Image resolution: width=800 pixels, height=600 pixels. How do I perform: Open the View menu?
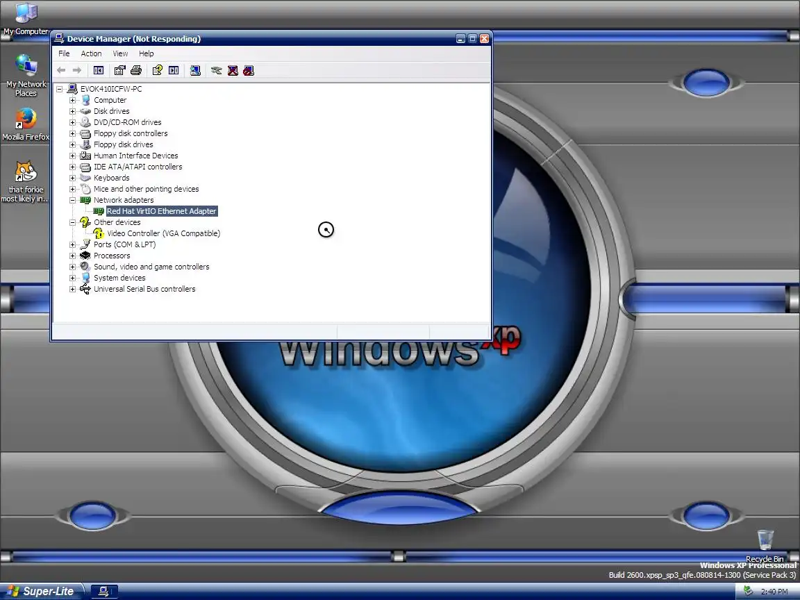pyautogui.click(x=120, y=53)
